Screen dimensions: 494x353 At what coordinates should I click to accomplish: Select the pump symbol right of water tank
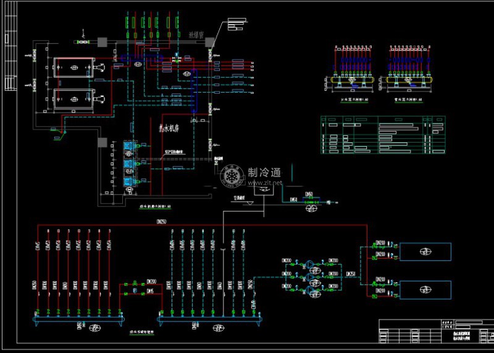point(311,209)
